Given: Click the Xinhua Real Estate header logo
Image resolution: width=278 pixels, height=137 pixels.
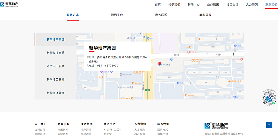Looking at the screenshot, I should [9, 4].
